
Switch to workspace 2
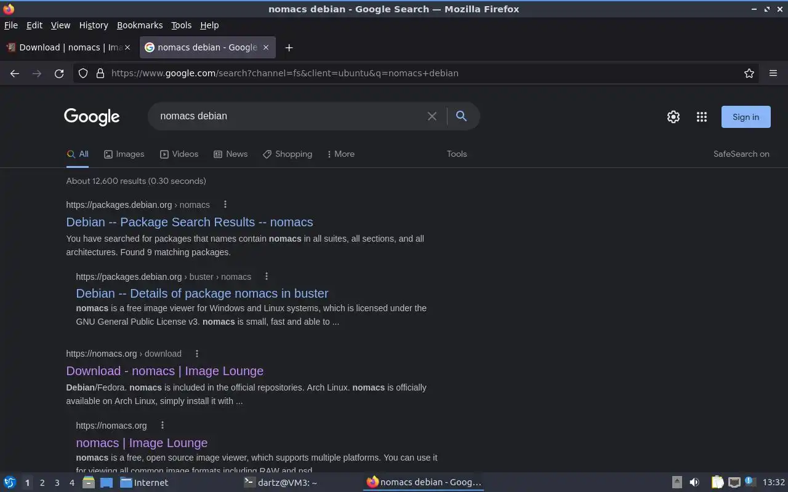coord(42,483)
